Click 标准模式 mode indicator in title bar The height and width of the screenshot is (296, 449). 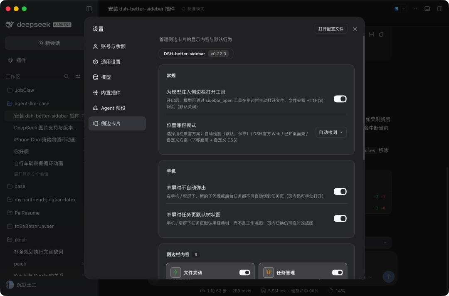tap(193, 9)
